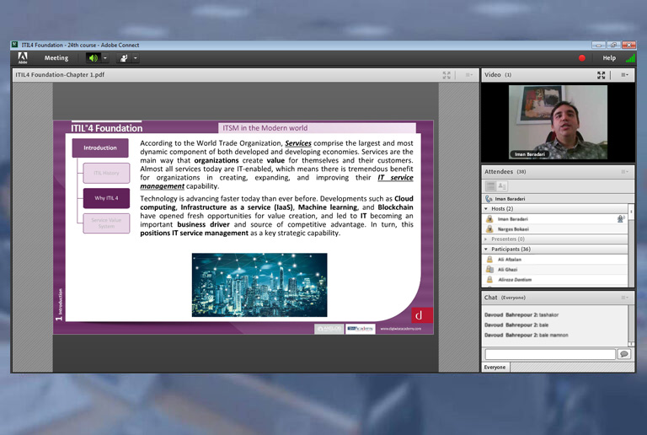
Task: Open the Video pod options menu
Action: [x=624, y=75]
